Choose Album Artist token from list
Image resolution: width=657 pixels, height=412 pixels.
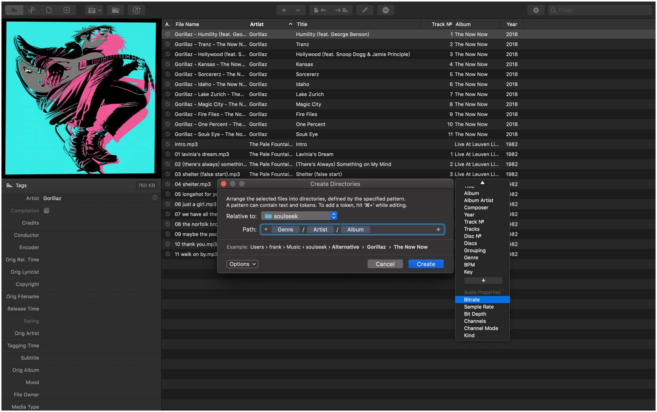point(478,201)
